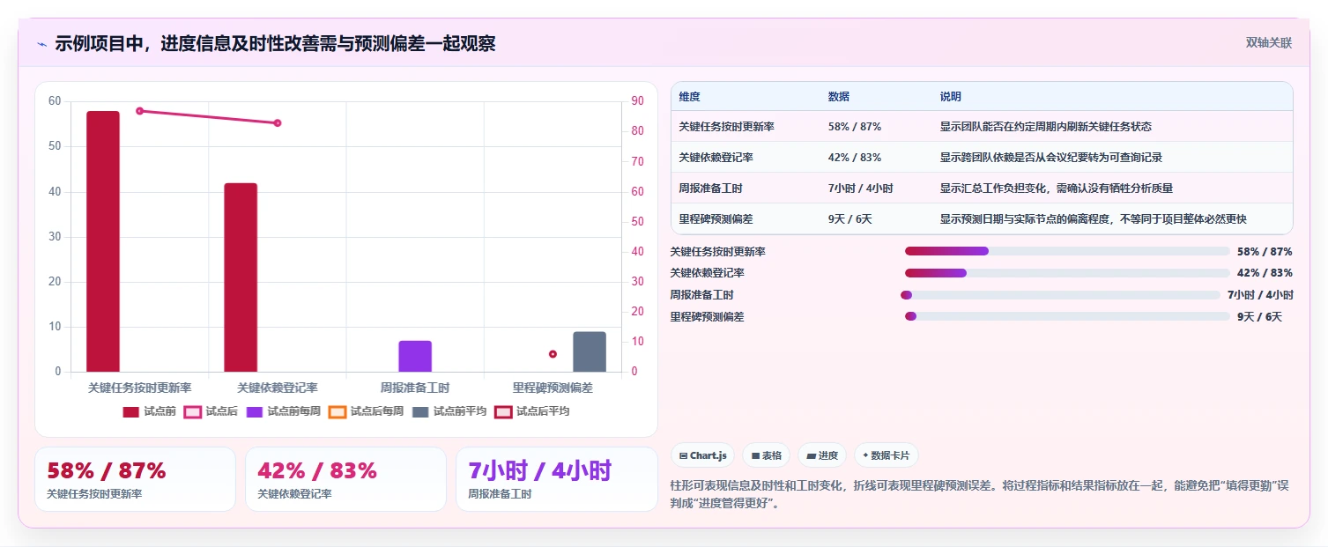
Task: Click 里程碑预测偏差 row name in table
Action: (716, 219)
